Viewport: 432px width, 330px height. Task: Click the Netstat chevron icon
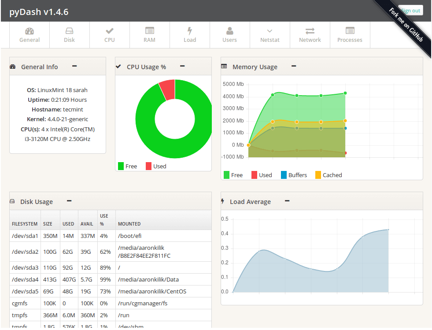pyautogui.click(x=270, y=31)
